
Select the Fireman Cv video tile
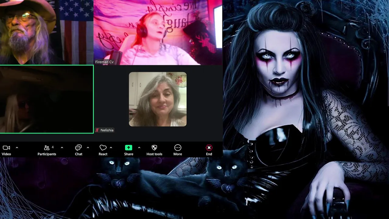point(158,32)
